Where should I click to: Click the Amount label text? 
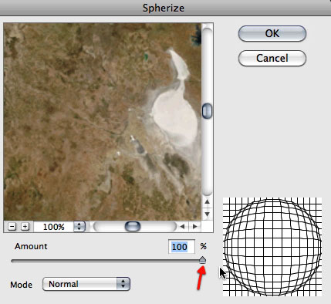click(x=31, y=246)
